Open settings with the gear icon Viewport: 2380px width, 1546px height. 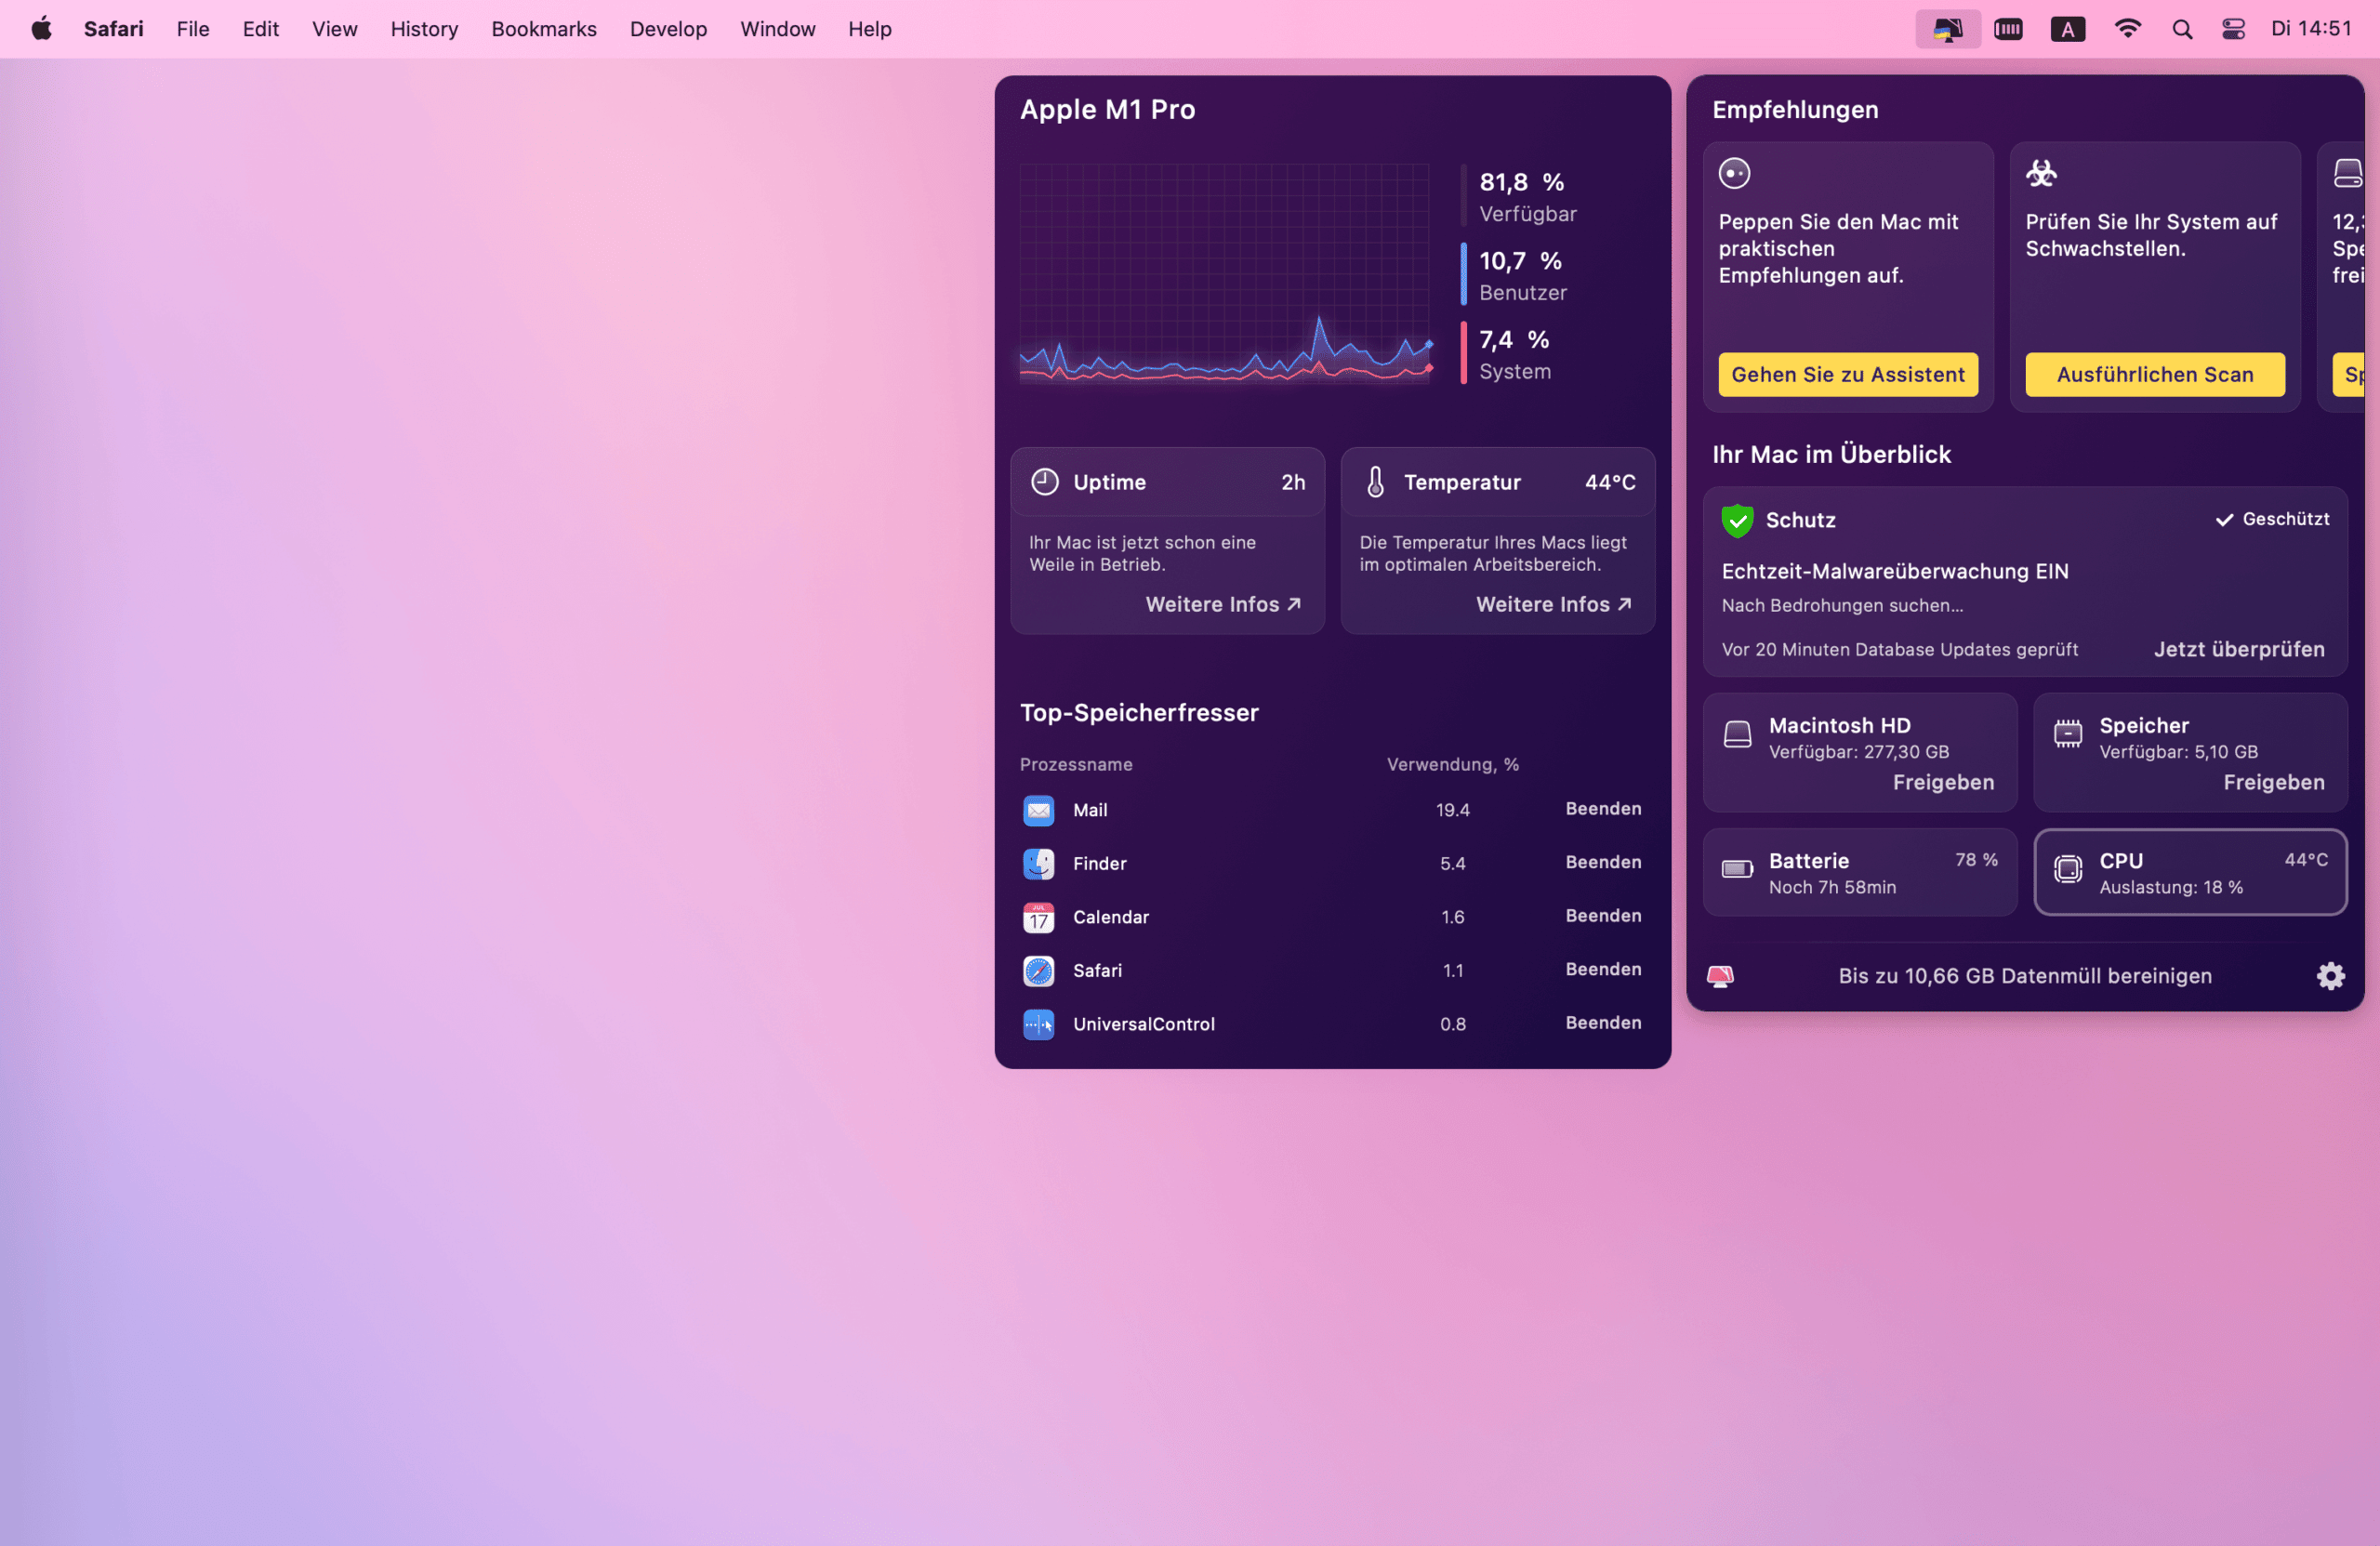click(x=2330, y=976)
